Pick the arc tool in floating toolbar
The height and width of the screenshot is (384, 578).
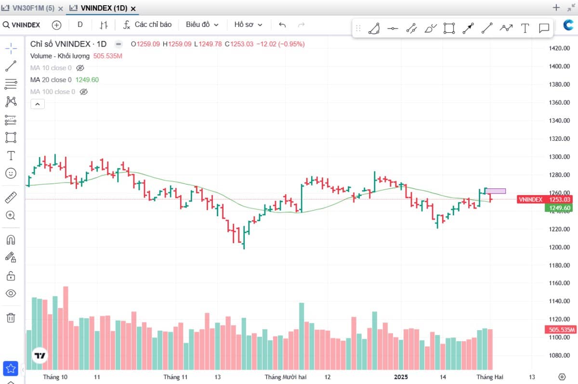click(x=374, y=28)
